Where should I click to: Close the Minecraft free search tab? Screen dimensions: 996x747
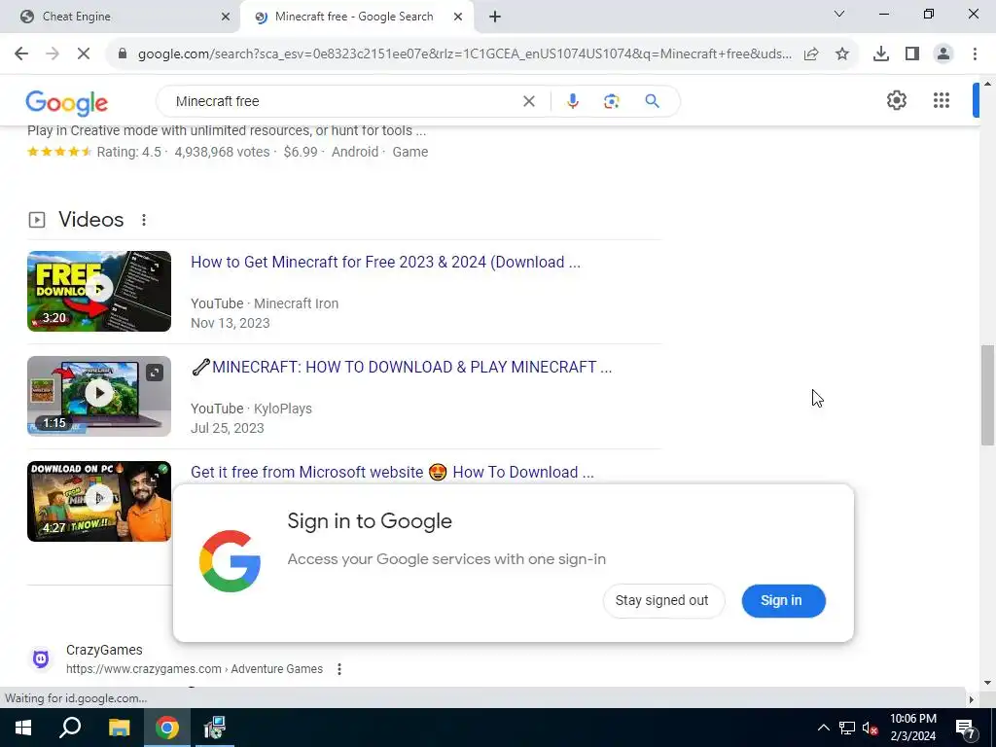(458, 17)
